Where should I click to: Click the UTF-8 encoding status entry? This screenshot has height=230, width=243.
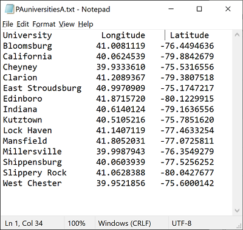182,223
